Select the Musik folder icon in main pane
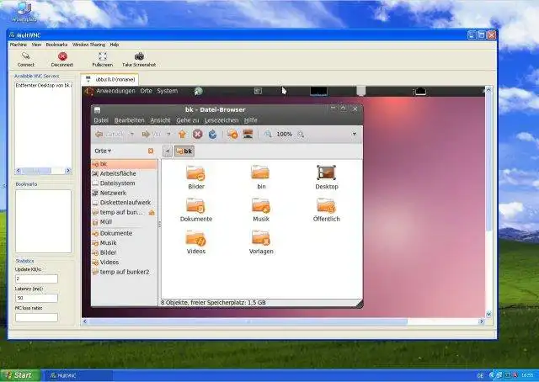Screen dimensions: 539x382 pos(261,205)
